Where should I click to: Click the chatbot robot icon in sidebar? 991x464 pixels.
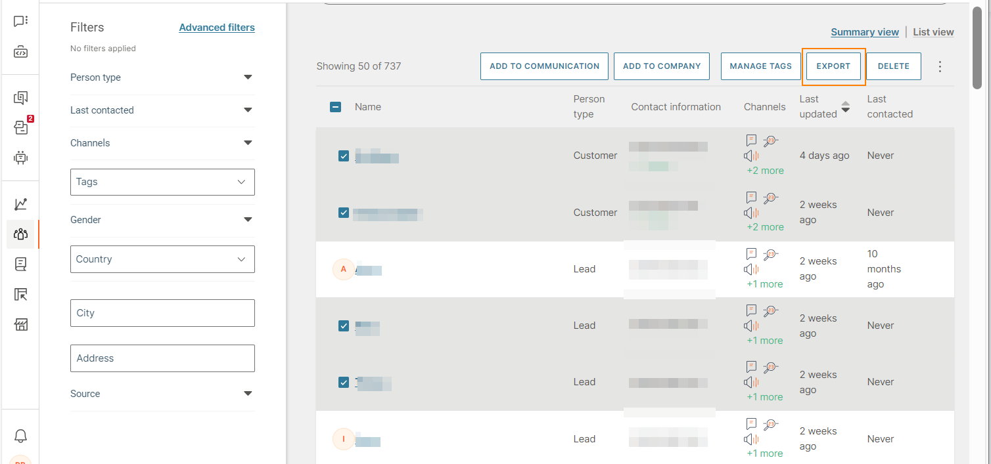point(21,158)
